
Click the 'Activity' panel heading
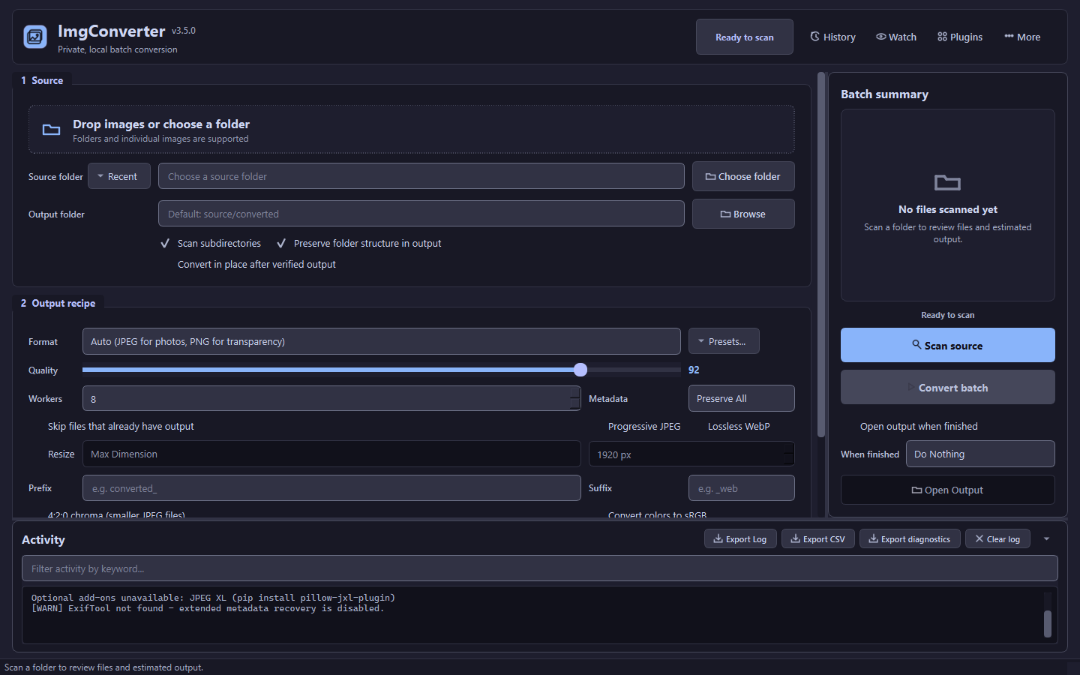click(x=43, y=539)
